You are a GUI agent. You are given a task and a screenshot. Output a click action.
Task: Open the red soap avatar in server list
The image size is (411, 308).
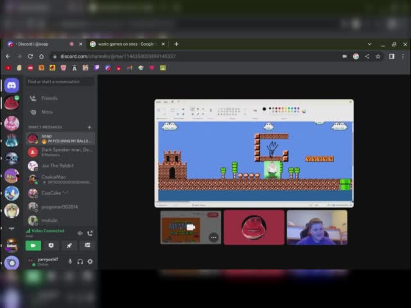(x=12, y=103)
